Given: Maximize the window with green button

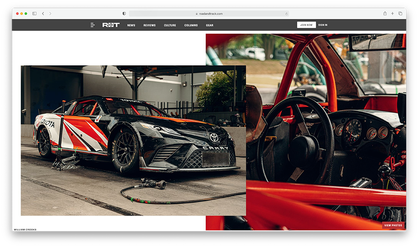Looking at the screenshot, I should click(26, 14).
